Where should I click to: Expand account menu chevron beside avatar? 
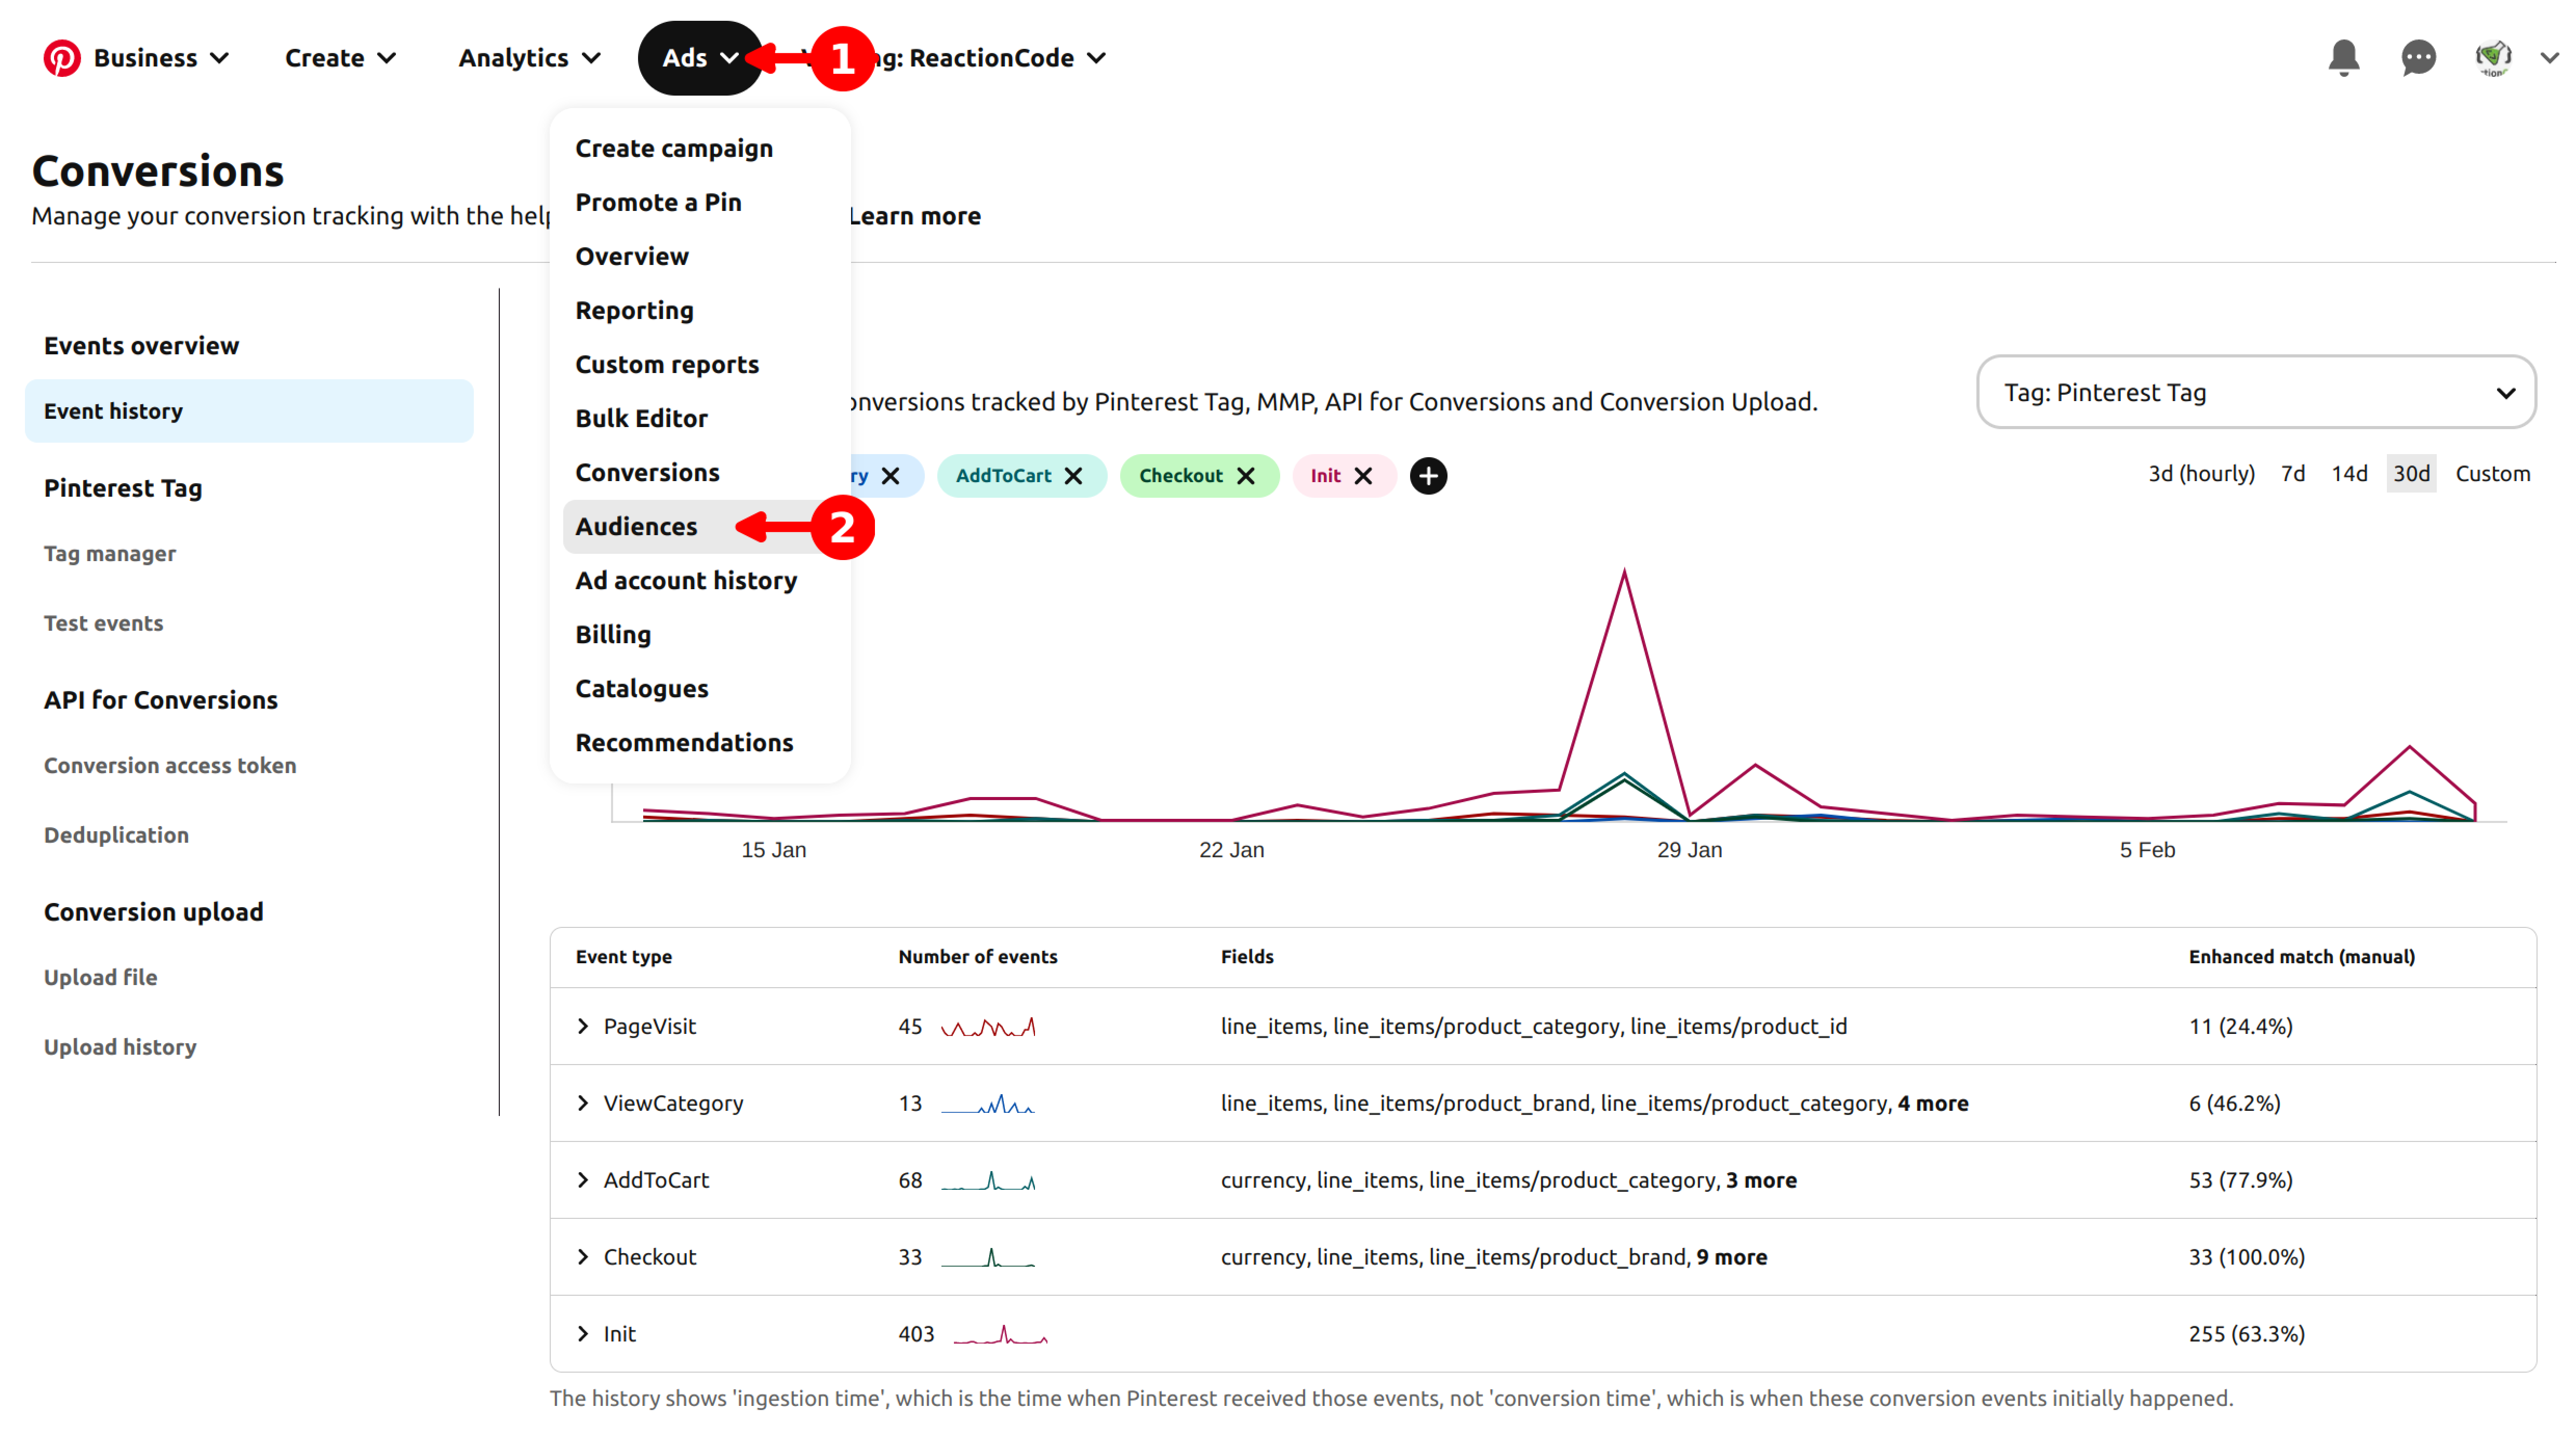2549,58
